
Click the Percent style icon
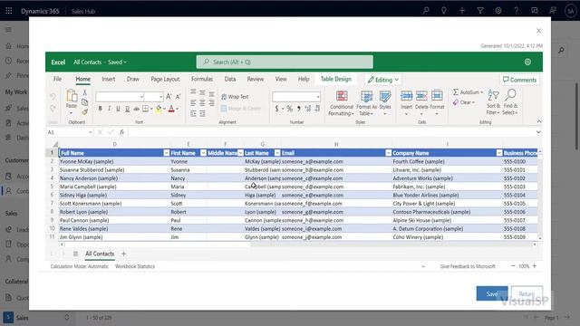pyautogui.click(x=289, y=109)
